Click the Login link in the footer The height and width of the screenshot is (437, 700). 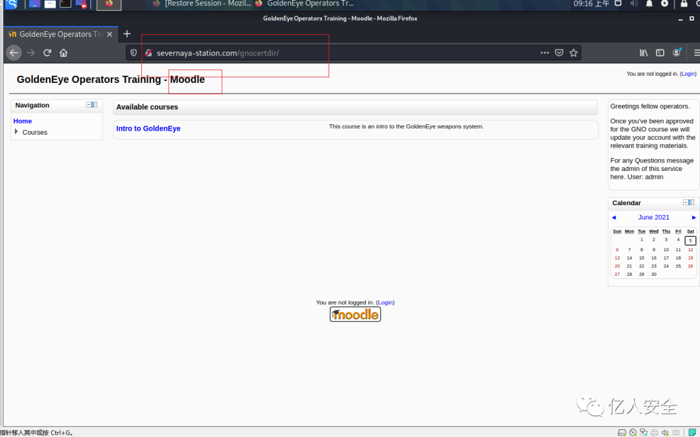pos(385,302)
